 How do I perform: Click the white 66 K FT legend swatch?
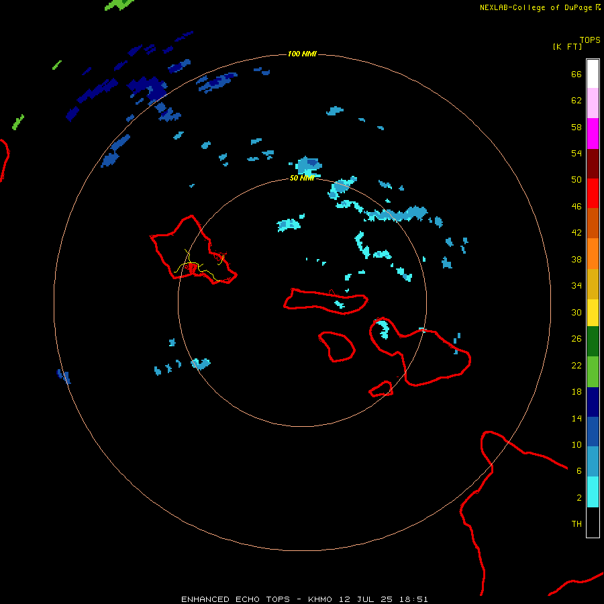(593, 74)
